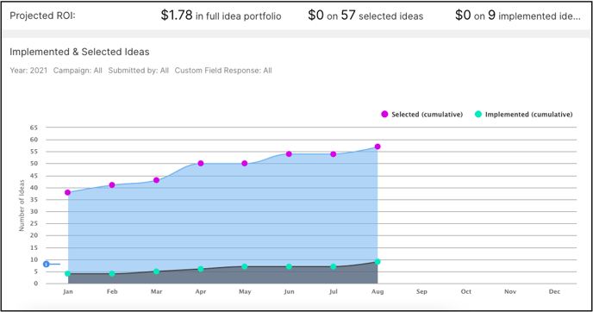Click the Apr selected data point at 50
593x312 pixels.
(201, 164)
